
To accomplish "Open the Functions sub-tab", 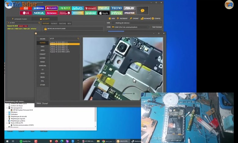I will (62, 23).
